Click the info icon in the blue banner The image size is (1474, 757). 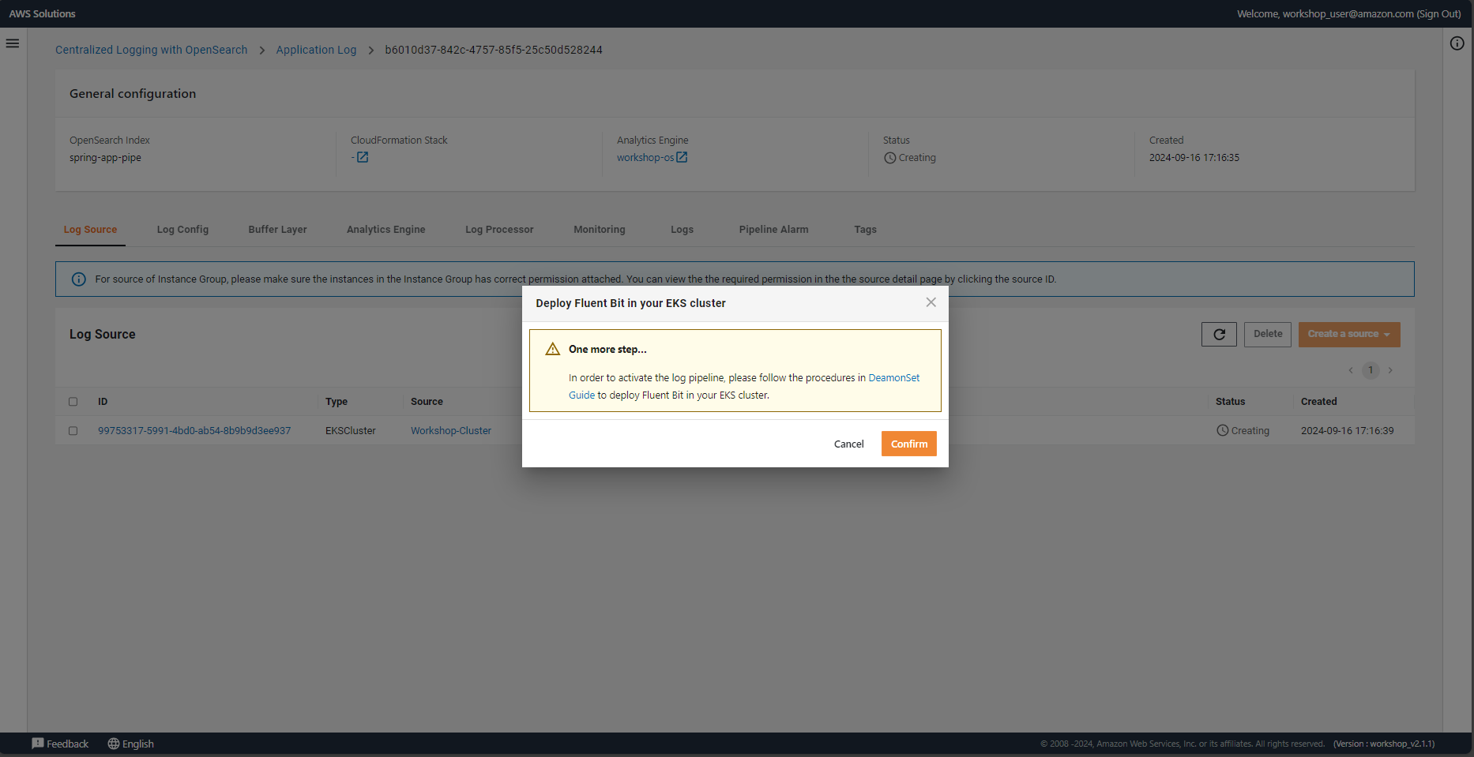pyautogui.click(x=79, y=279)
